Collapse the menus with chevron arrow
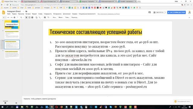 tap(189, 18)
